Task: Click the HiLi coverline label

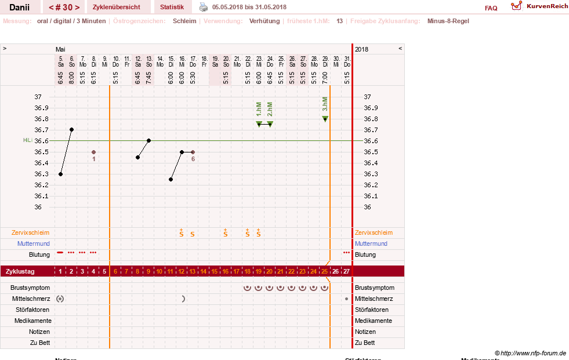Action: [28, 140]
